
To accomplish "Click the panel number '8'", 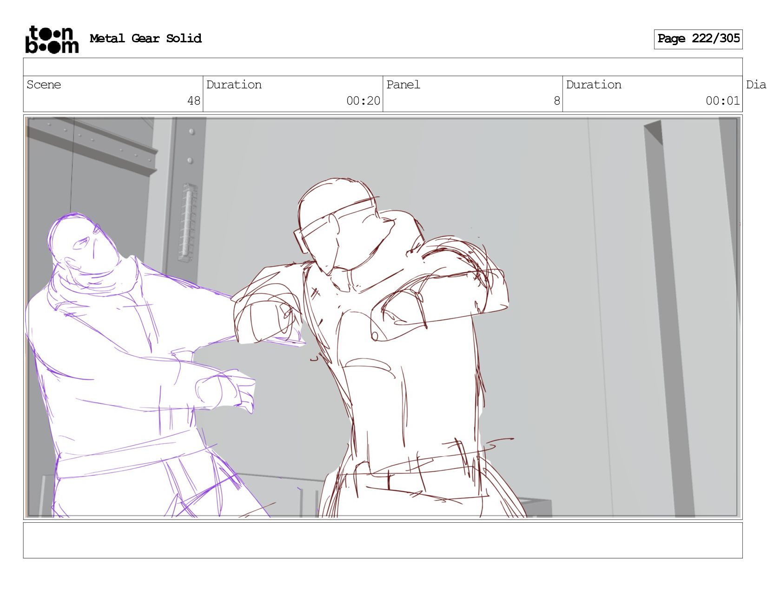I will coord(557,101).
